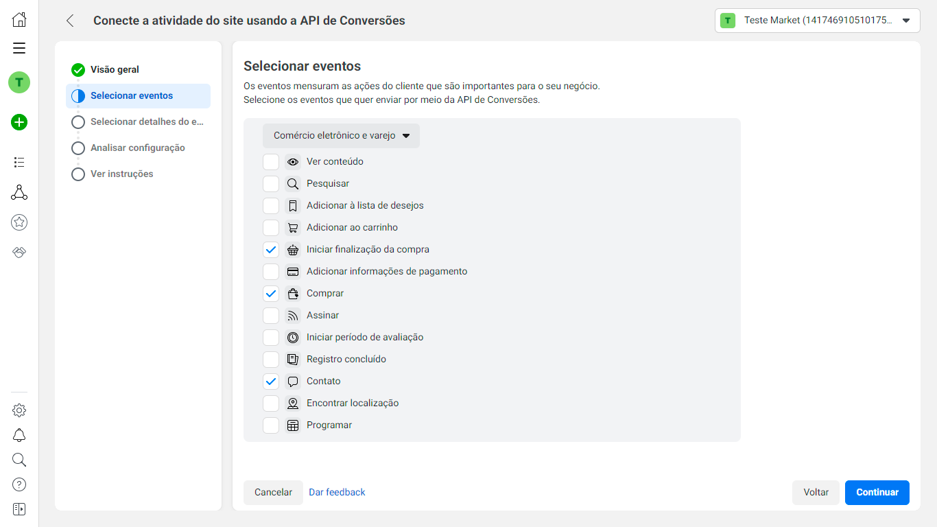Click the Dar feedback link
The image size is (937, 527).
click(337, 492)
